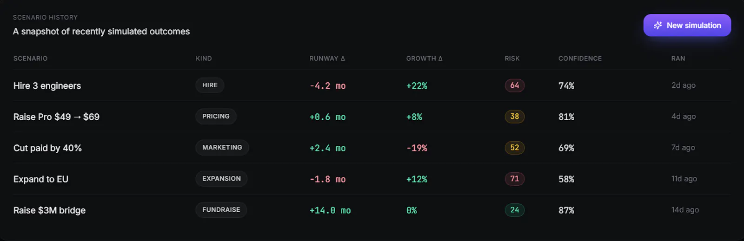Click the risk score 38 badge
The image size is (744, 241).
[x=515, y=117]
